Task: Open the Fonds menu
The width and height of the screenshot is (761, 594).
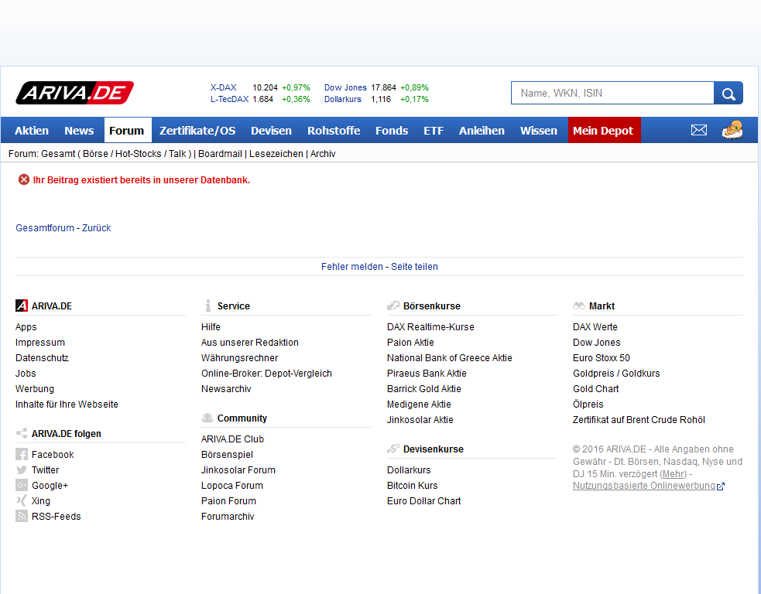Action: [392, 131]
